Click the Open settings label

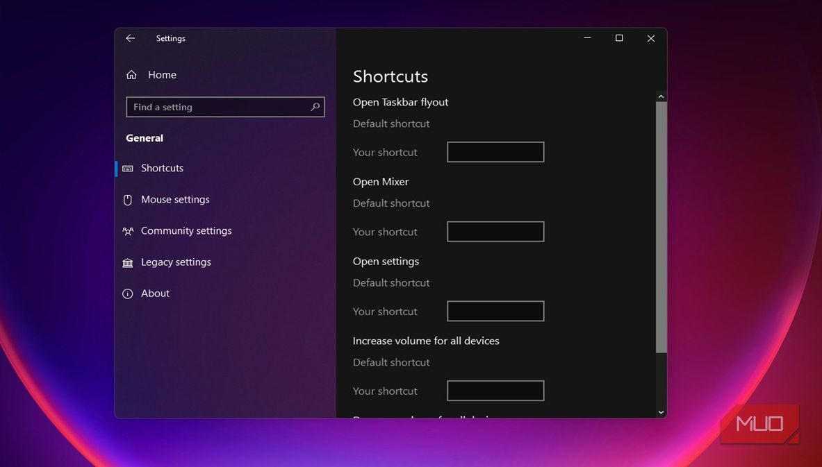point(386,261)
